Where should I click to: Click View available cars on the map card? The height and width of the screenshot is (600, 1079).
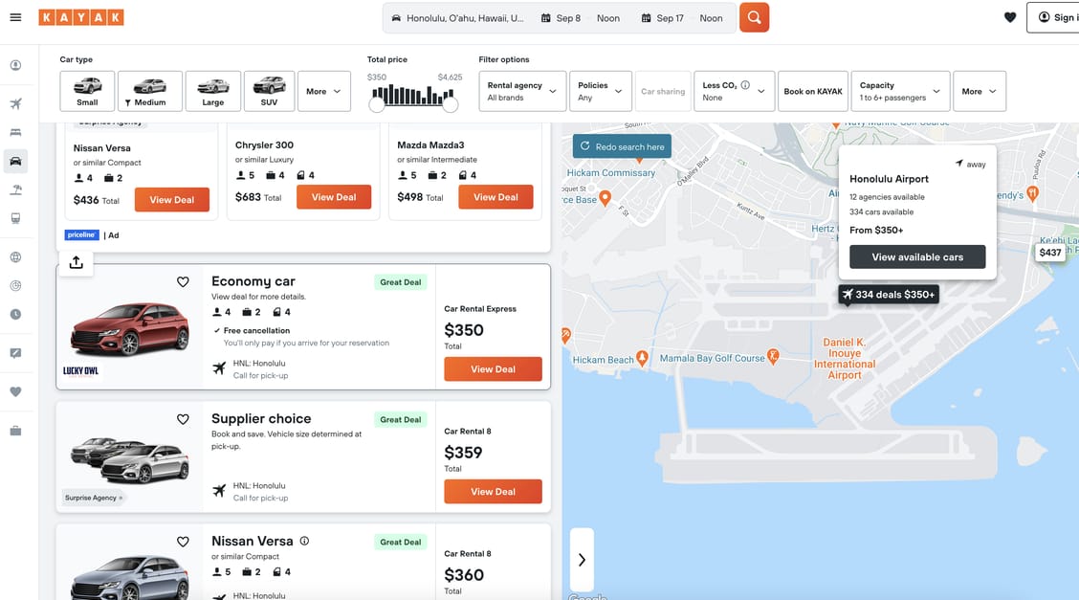pyautogui.click(x=917, y=256)
